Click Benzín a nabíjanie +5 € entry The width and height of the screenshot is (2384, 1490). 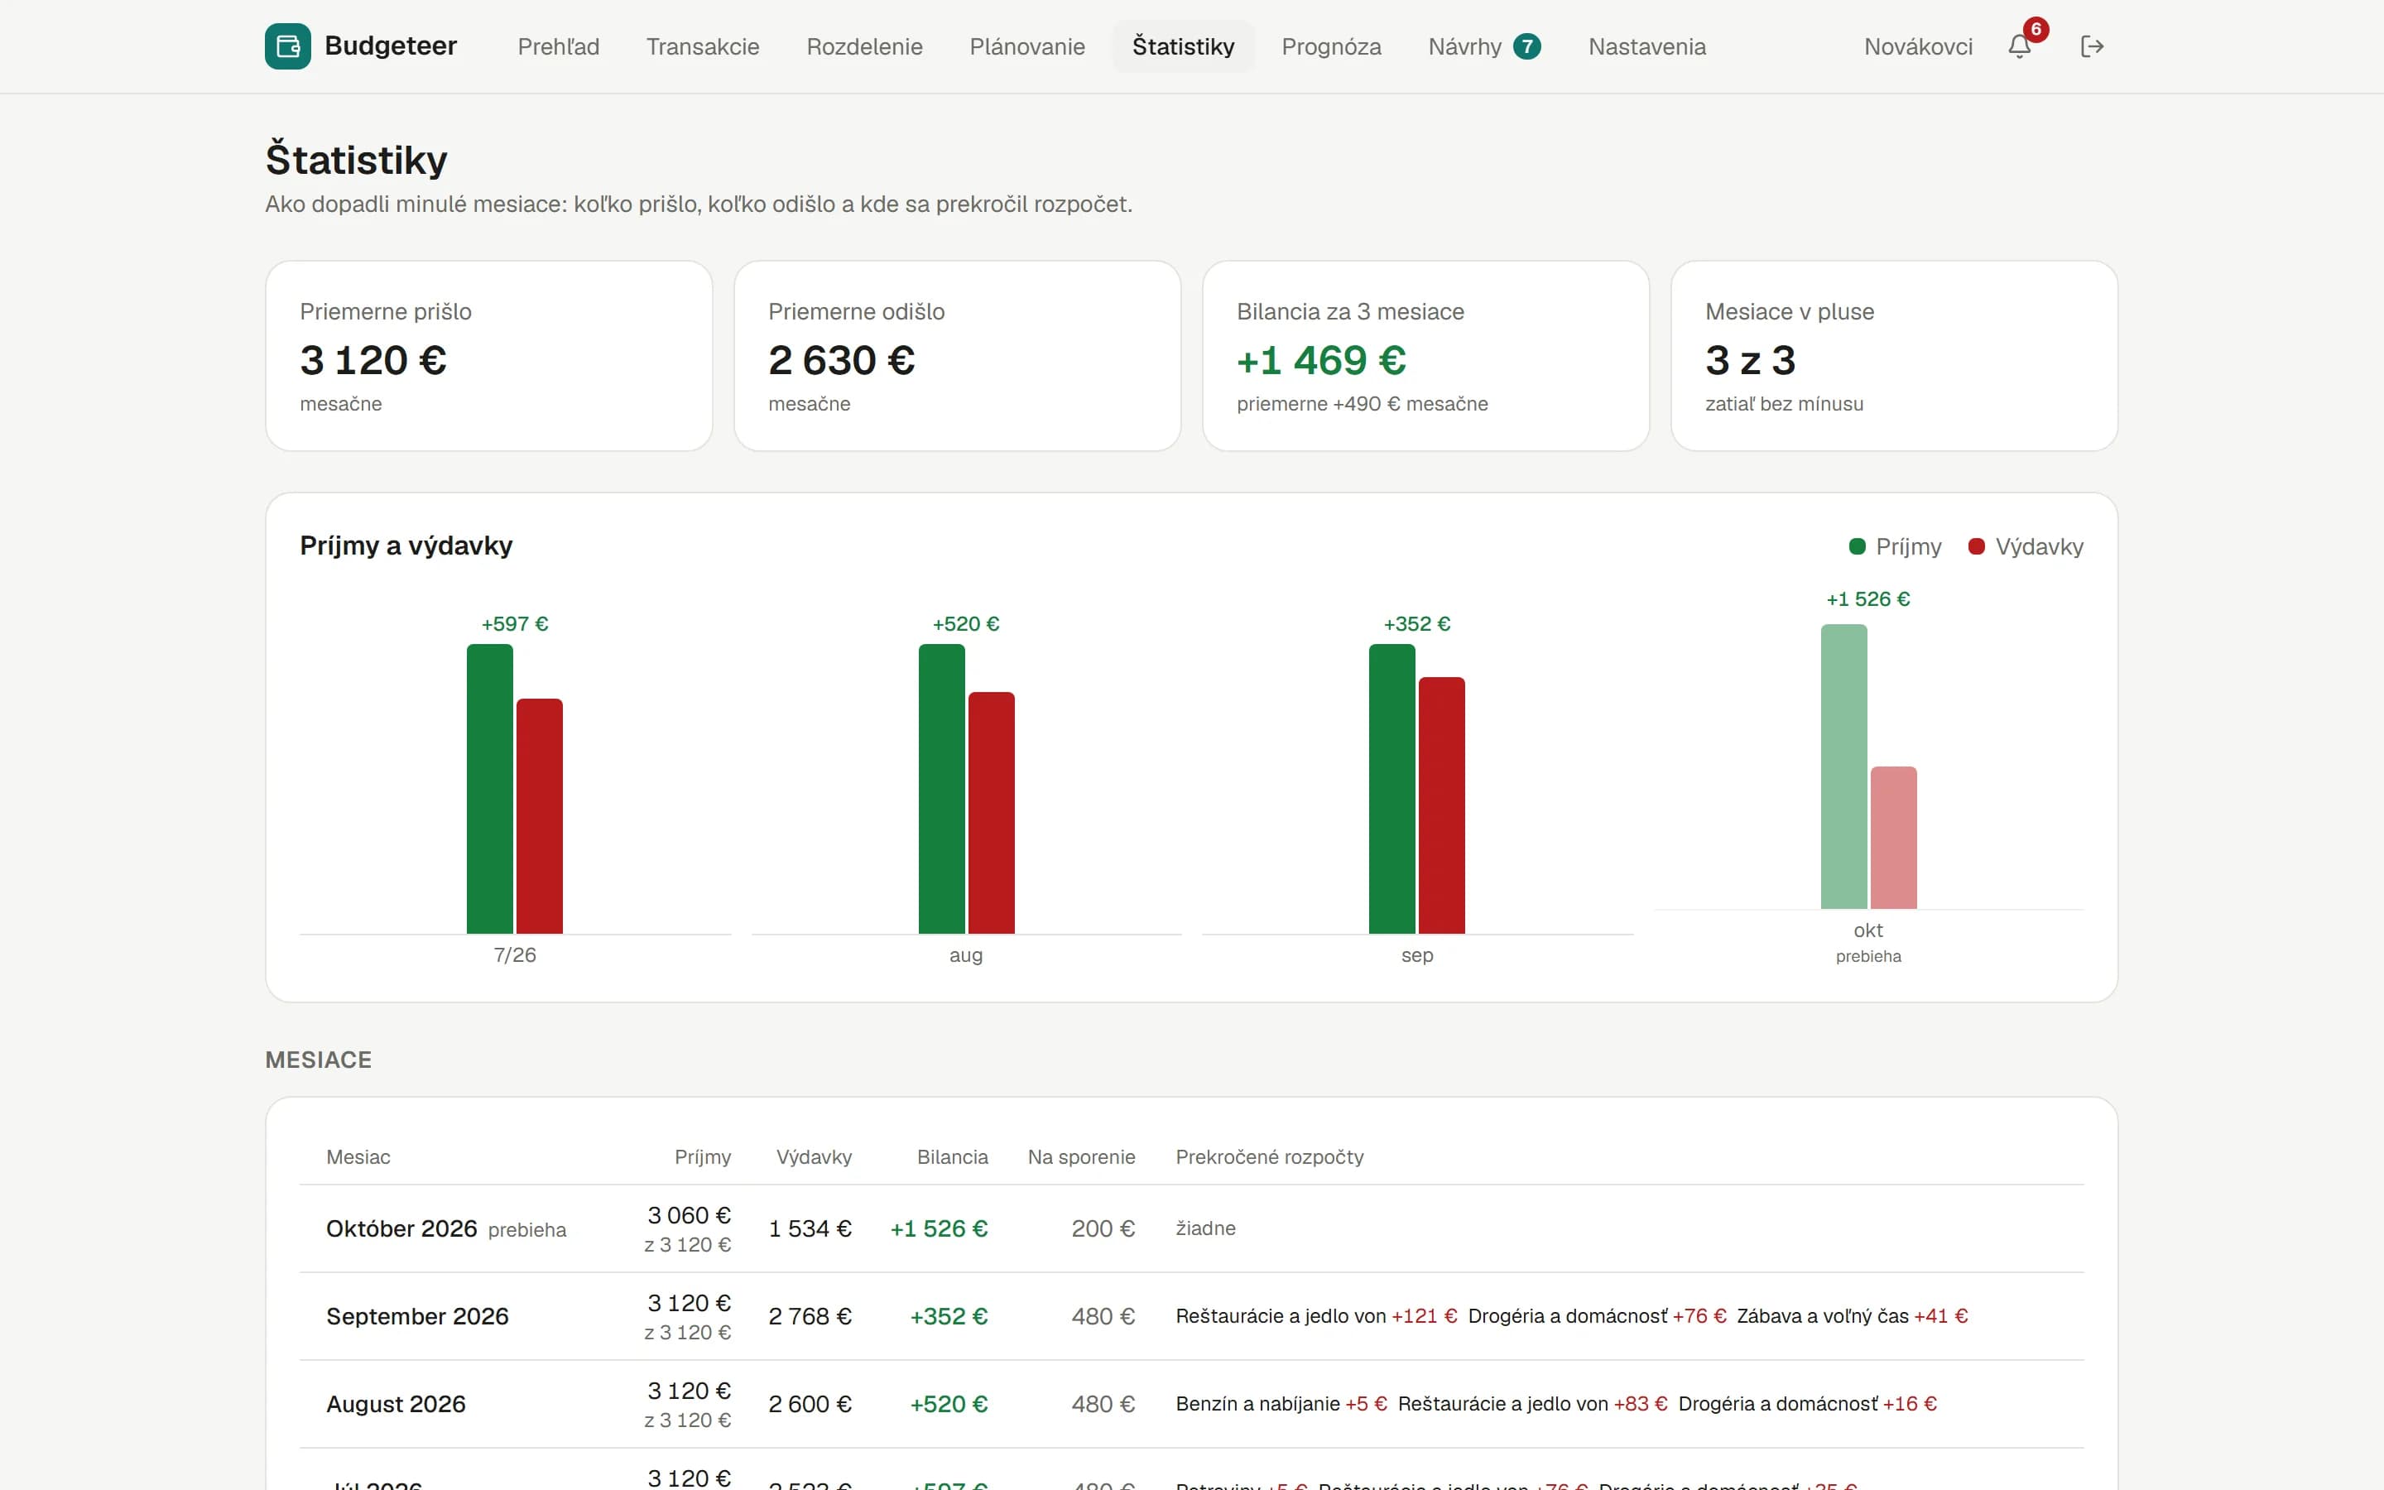1281,1404
